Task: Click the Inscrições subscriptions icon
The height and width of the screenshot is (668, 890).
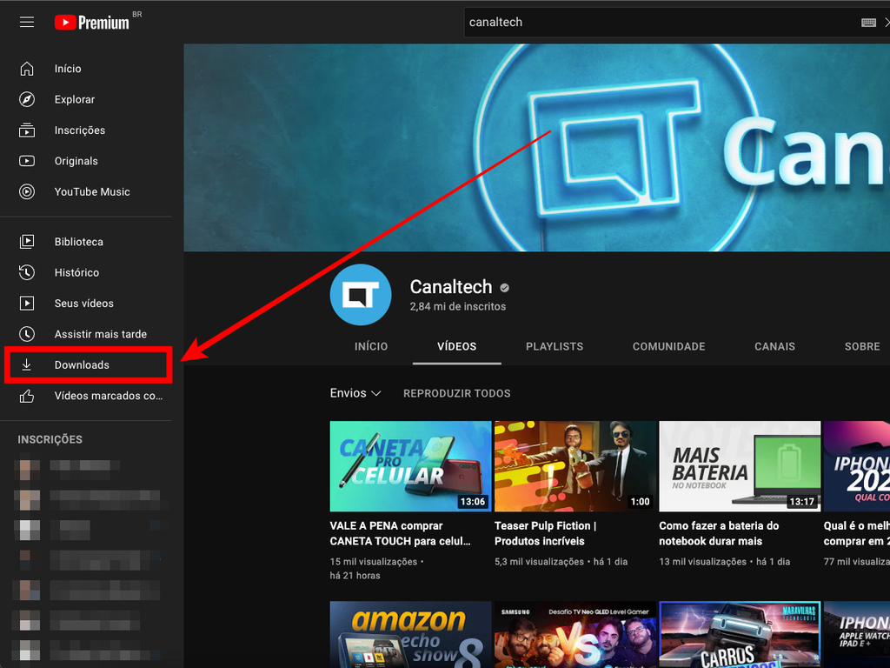Action: click(x=27, y=130)
